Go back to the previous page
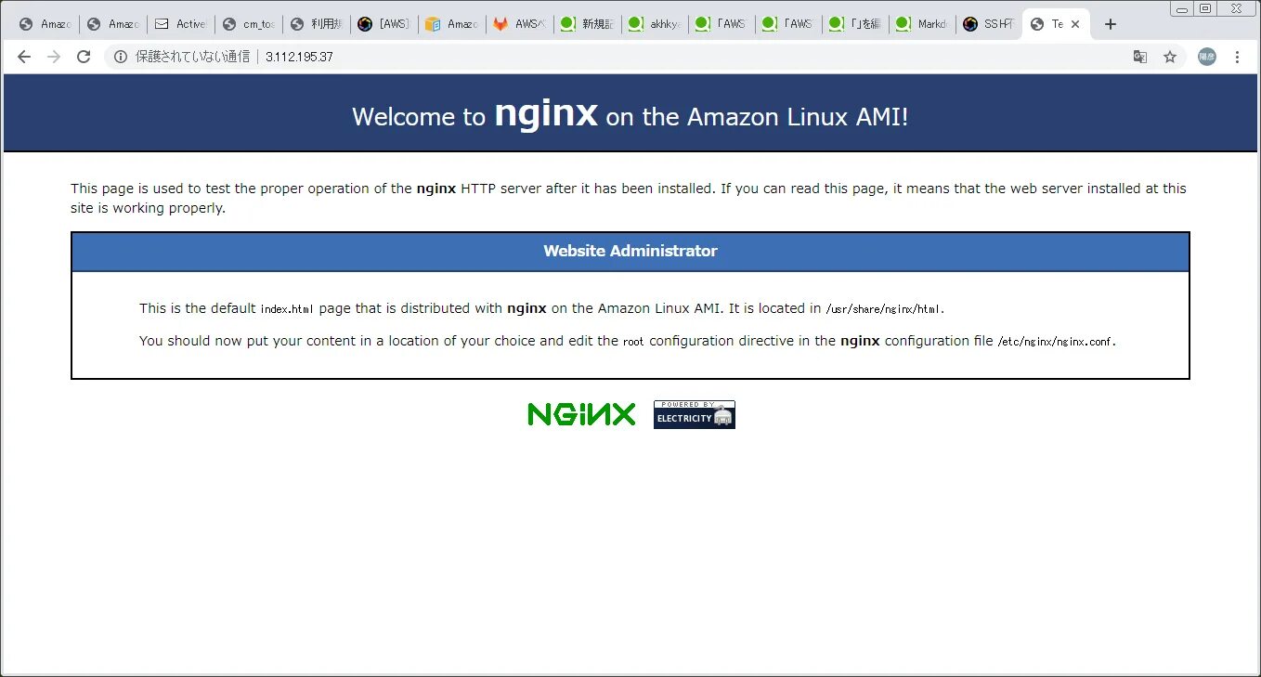Viewport: 1261px width, 677px height. pyautogui.click(x=24, y=57)
